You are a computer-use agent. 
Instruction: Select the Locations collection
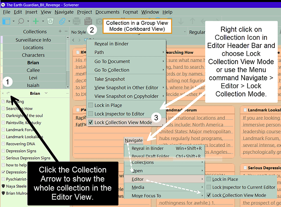point(33,48)
